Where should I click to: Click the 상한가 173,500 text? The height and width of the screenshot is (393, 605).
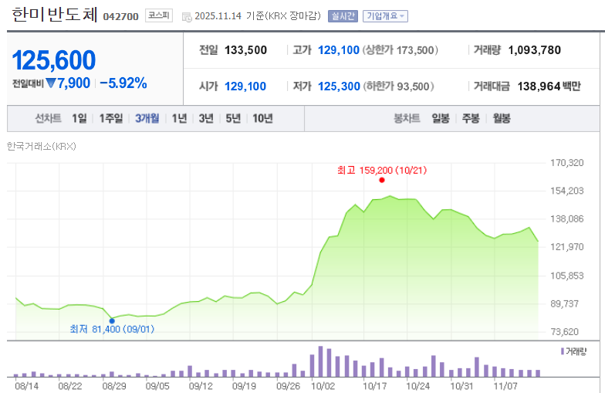(400, 50)
